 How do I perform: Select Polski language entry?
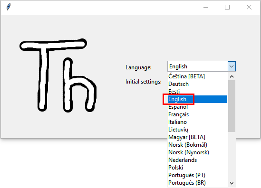[x=198, y=168]
